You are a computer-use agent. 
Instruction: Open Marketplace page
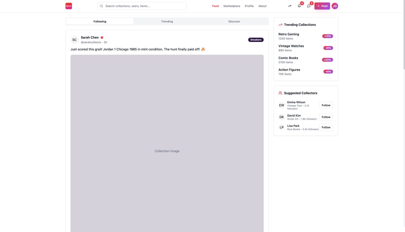point(232,6)
